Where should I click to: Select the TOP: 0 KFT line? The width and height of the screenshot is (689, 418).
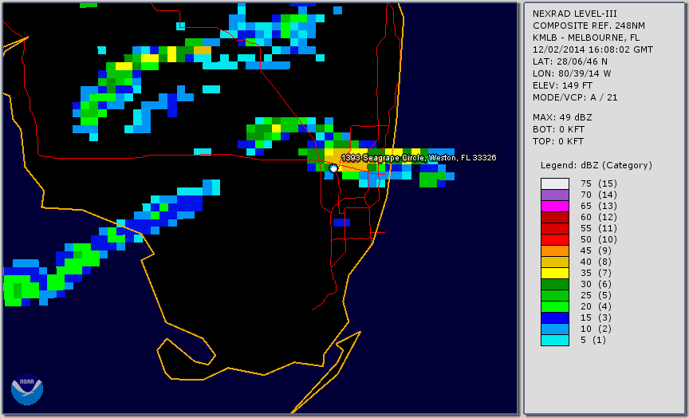pos(558,141)
